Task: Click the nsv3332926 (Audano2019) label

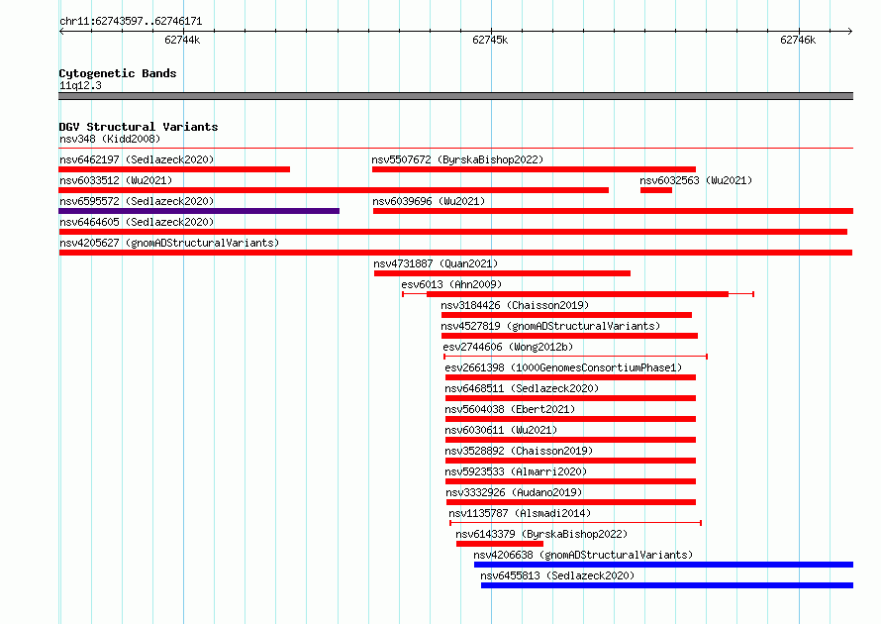Action: (x=514, y=492)
